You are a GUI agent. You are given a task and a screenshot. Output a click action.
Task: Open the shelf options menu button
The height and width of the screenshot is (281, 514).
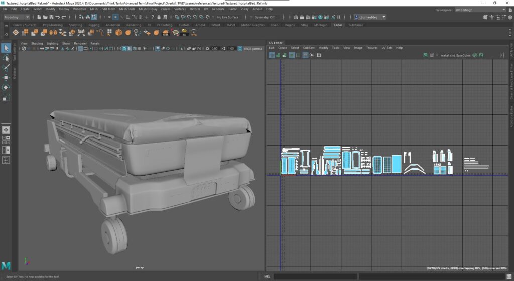[6, 34]
